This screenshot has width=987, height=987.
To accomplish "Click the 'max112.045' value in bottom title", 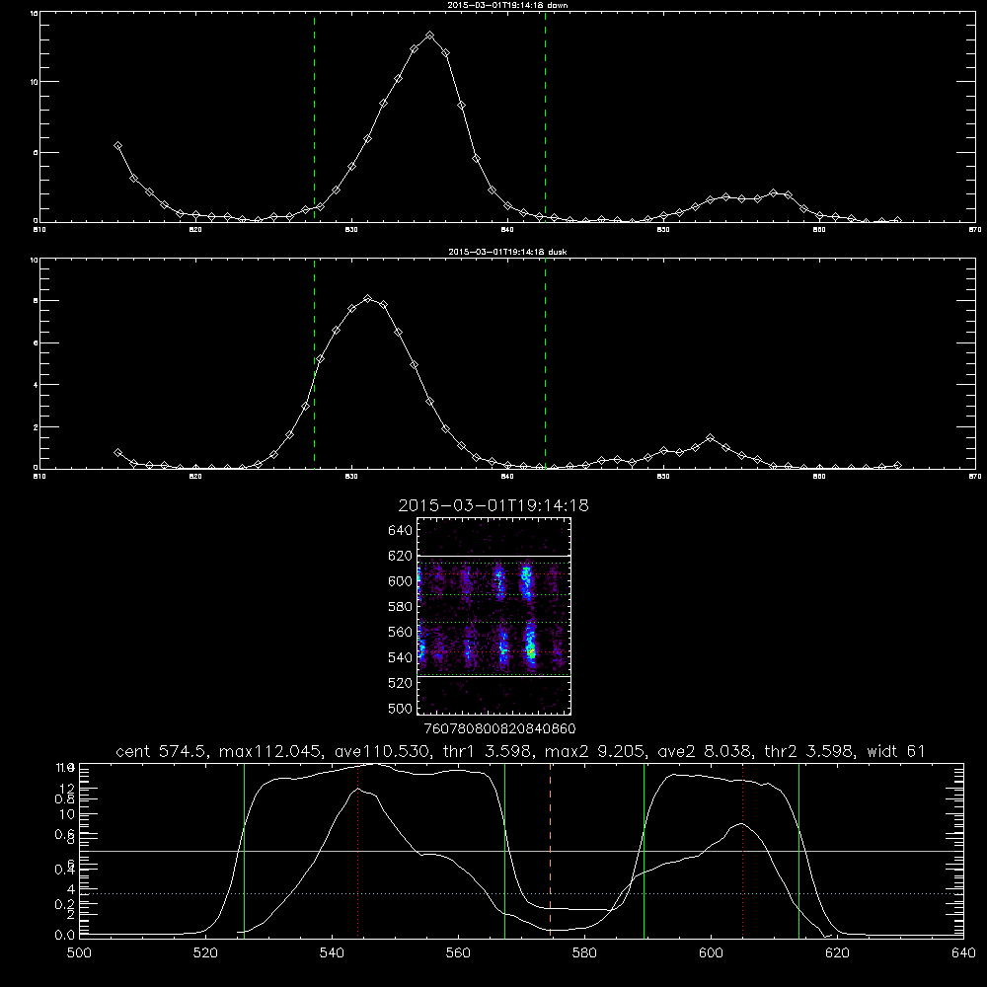I will click(x=272, y=751).
